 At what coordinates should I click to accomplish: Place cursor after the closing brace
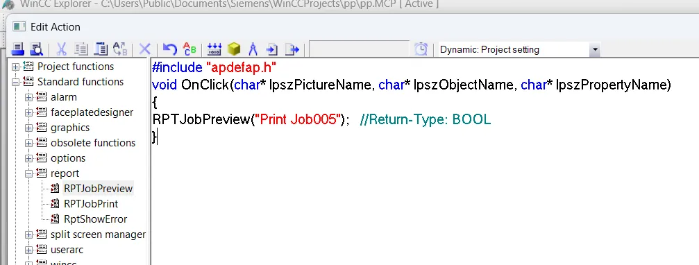pyautogui.click(x=158, y=137)
